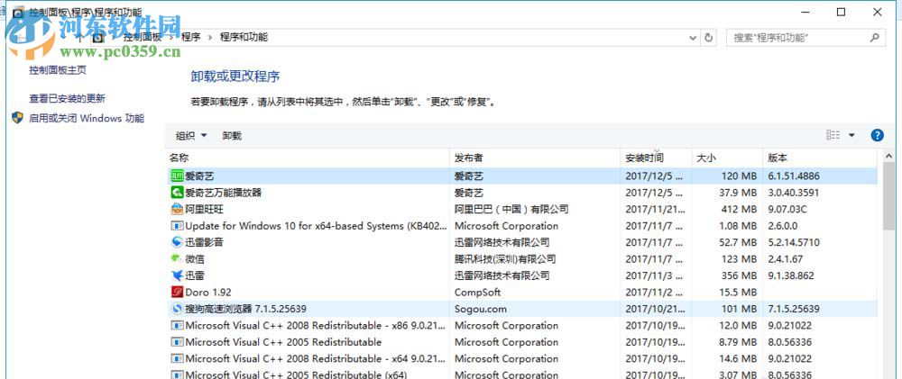Click the 程序和功能 breadcrumb
The height and width of the screenshot is (379, 902).
tap(244, 37)
